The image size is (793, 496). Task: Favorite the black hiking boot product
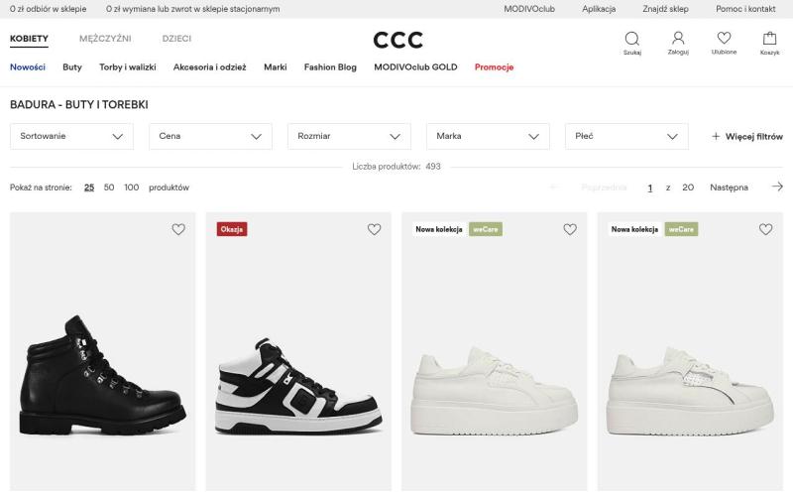[x=178, y=229]
